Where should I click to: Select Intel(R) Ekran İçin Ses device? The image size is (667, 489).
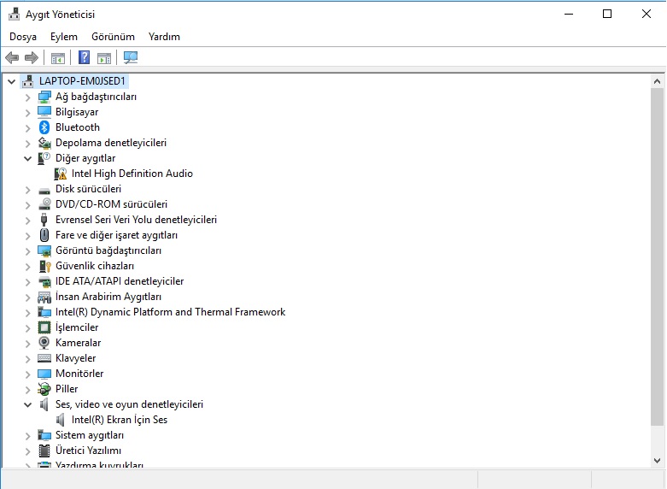coord(120,420)
